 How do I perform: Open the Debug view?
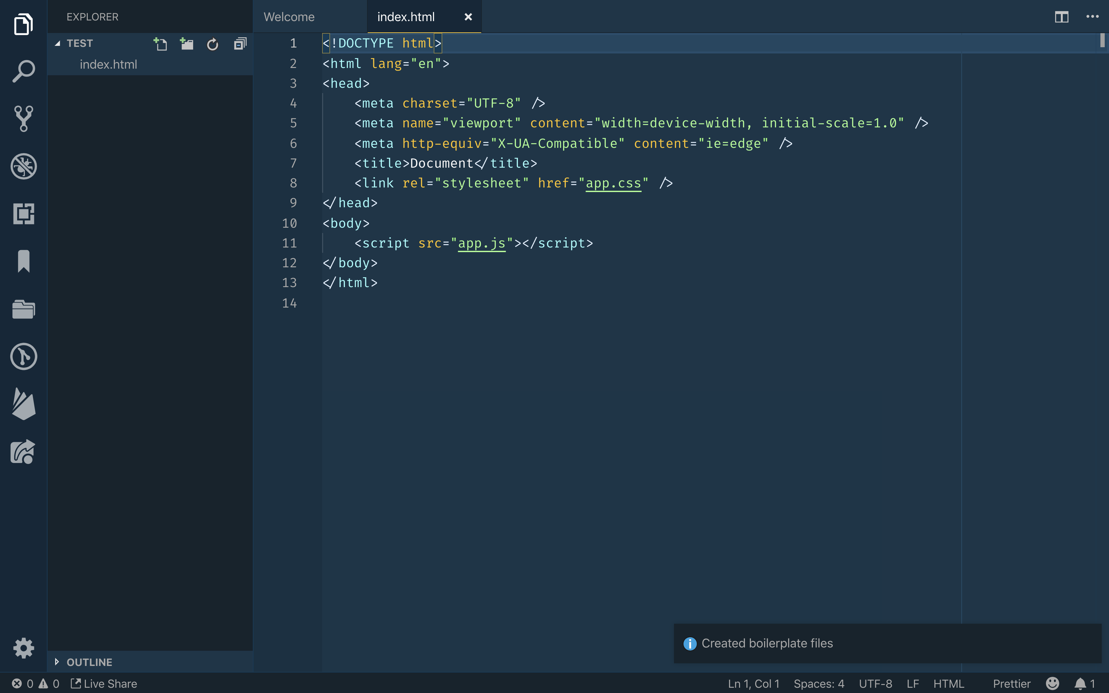(23, 166)
